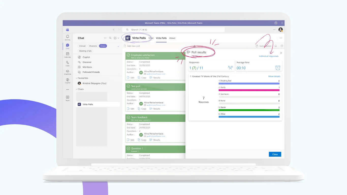The image size is (347, 195).
Task: Close the Poll results panel with X
Action: tap(281, 53)
